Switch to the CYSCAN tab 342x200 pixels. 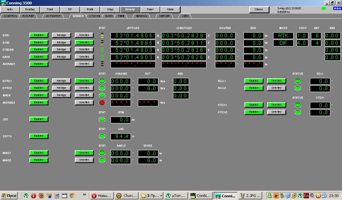coord(95,16)
